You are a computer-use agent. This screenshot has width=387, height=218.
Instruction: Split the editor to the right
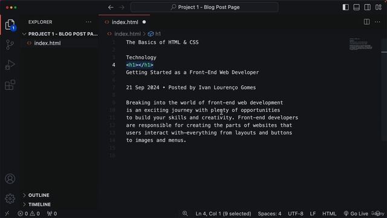tap(367, 22)
